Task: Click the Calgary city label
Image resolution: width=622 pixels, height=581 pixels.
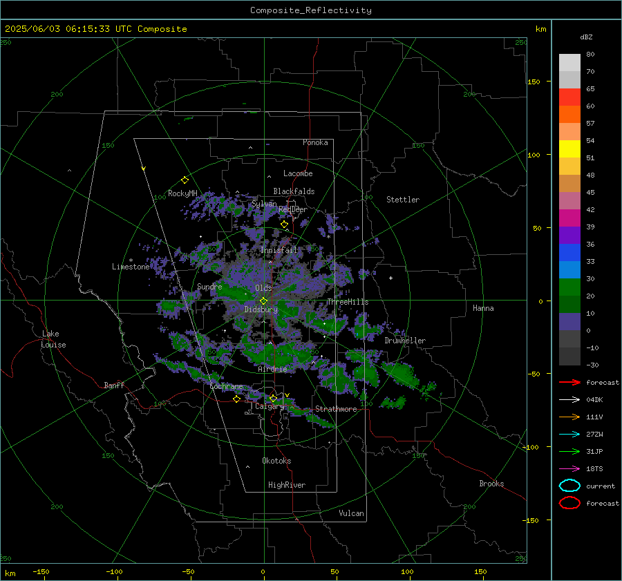Action: coord(270,406)
